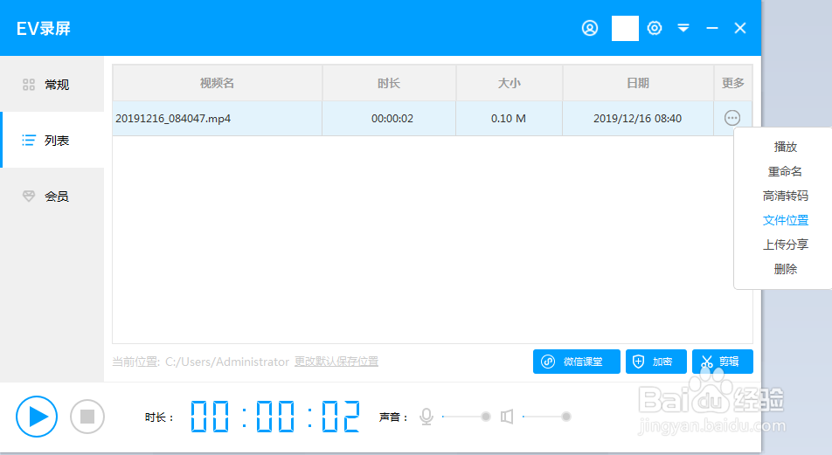Image resolution: width=832 pixels, height=455 pixels.
Task: Click the 更改默认保存位置 link
Action: point(336,362)
